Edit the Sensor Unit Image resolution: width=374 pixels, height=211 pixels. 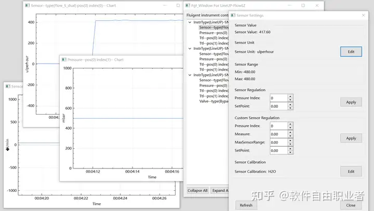coord(351,52)
